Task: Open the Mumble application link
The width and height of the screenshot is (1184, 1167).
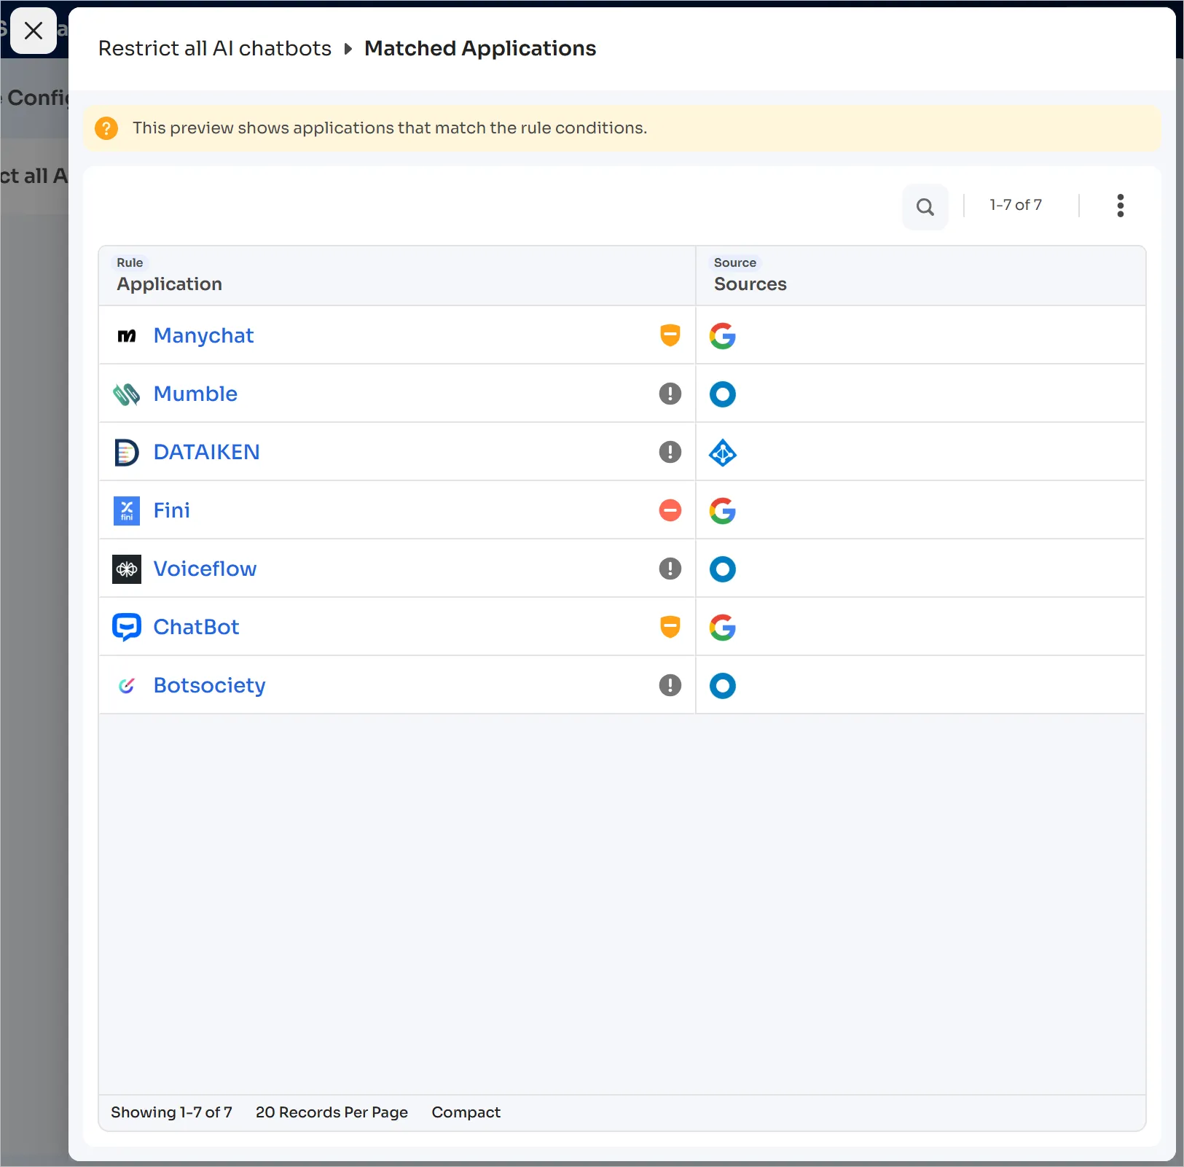Action: [x=195, y=394]
